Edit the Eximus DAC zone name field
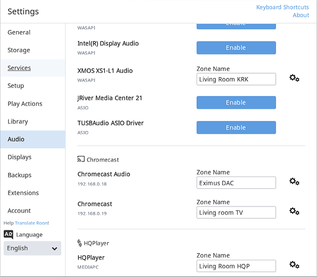The height and width of the screenshot is (277, 317). click(236, 183)
